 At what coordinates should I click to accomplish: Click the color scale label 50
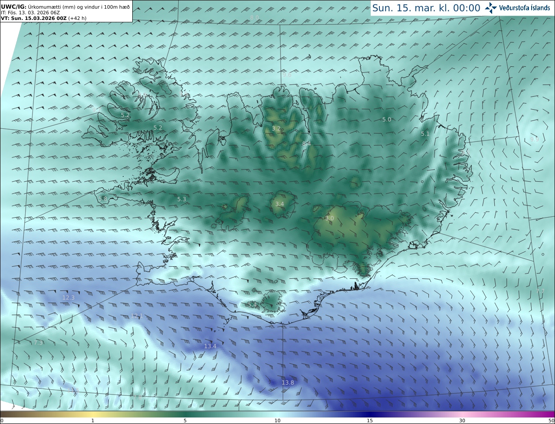tap(551, 421)
